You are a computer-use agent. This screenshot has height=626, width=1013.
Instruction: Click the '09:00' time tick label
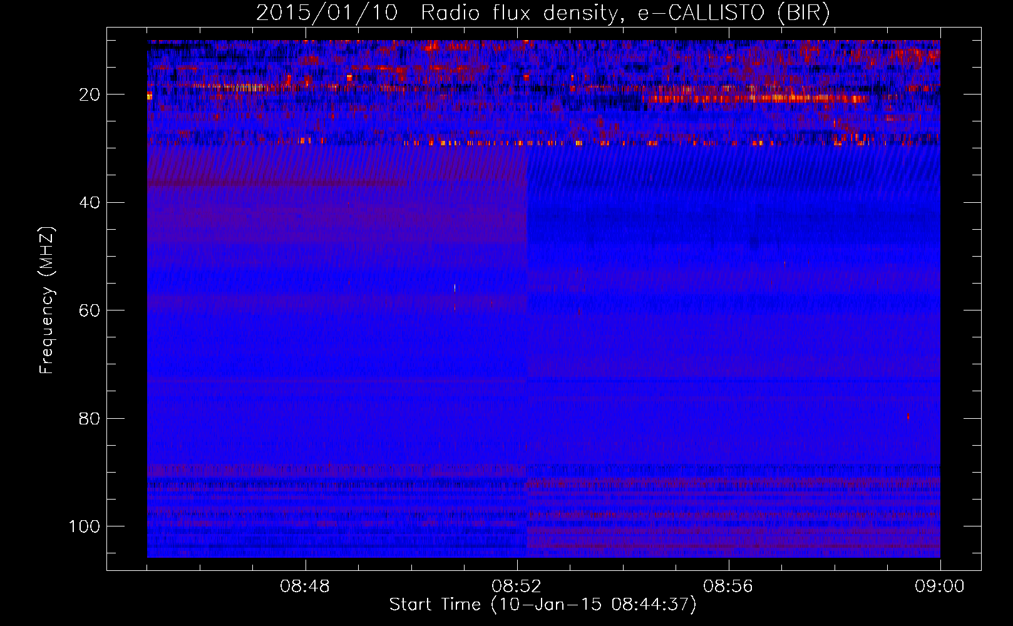(x=940, y=587)
